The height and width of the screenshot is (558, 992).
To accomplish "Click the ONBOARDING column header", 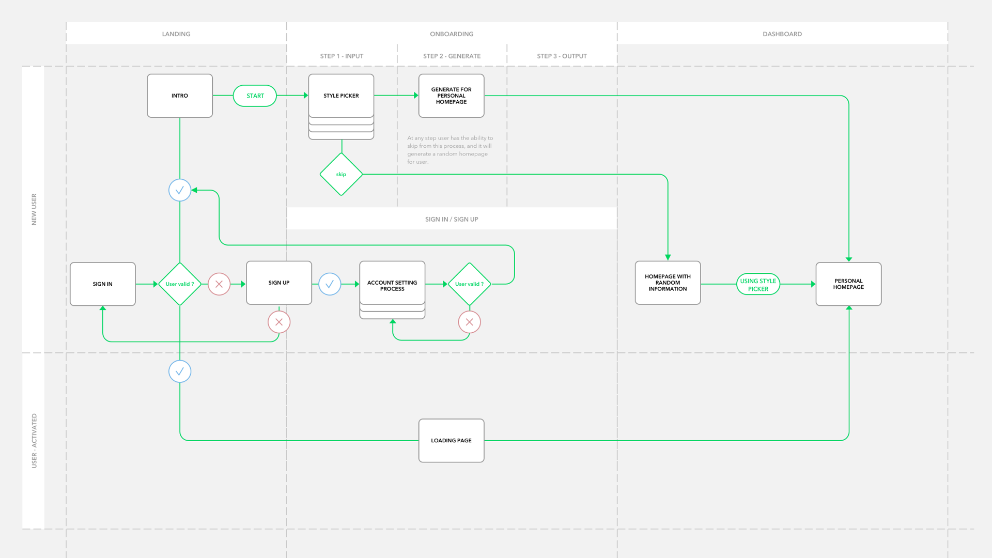I will coord(452,34).
